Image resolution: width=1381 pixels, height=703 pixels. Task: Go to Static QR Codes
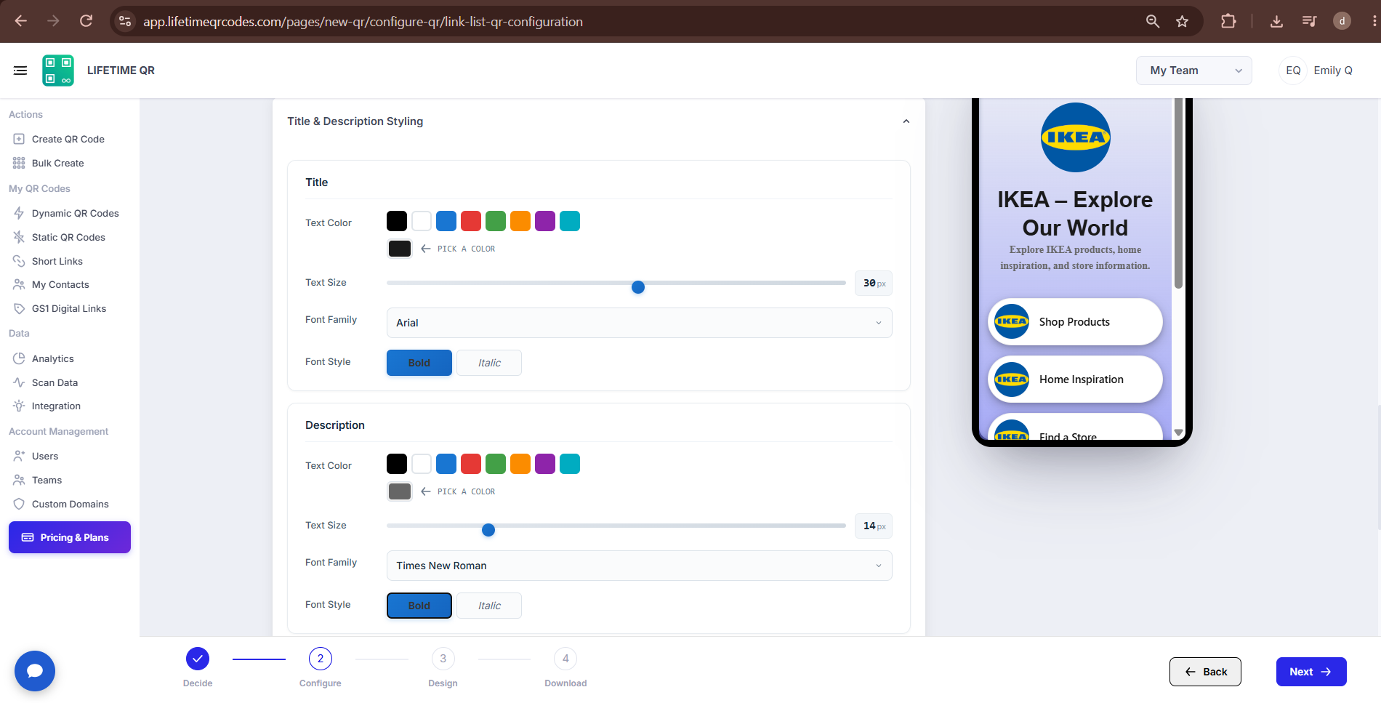(x=69, y=237)
